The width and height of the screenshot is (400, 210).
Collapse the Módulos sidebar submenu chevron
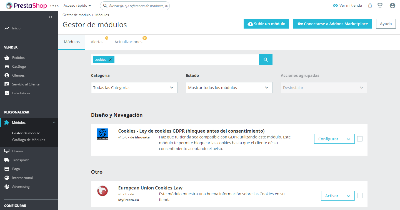coord(54,123)
